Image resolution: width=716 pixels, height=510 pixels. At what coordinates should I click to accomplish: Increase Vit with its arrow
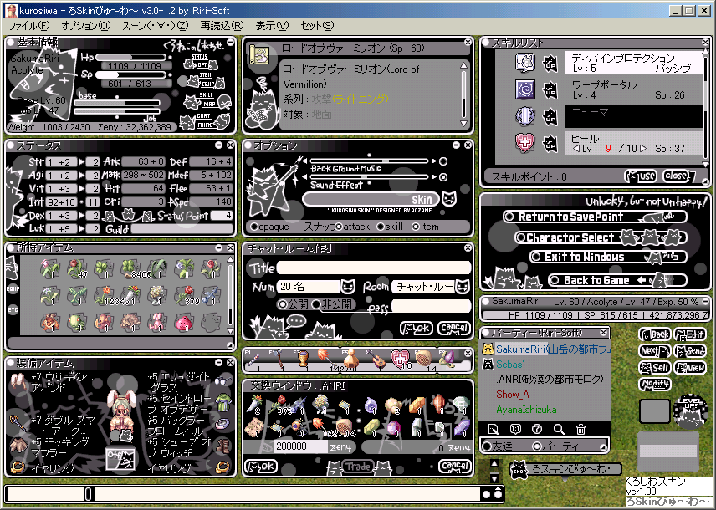click(82, 189)
